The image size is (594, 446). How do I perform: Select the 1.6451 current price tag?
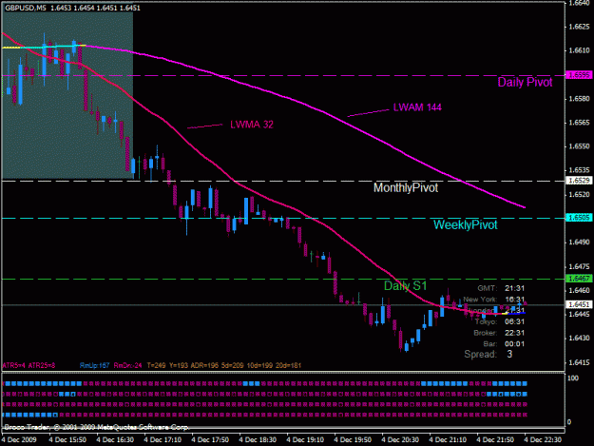pos(579,304)
